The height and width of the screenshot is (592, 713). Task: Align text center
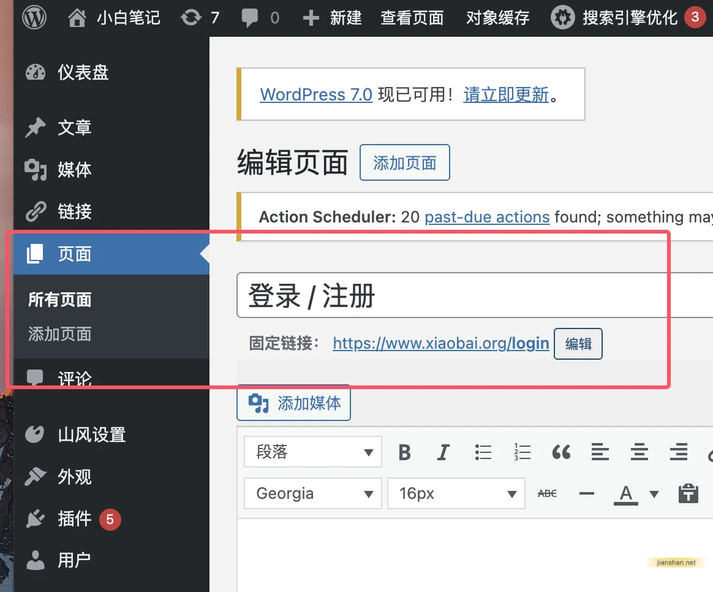pyautogui.click(x=639, y=452)
